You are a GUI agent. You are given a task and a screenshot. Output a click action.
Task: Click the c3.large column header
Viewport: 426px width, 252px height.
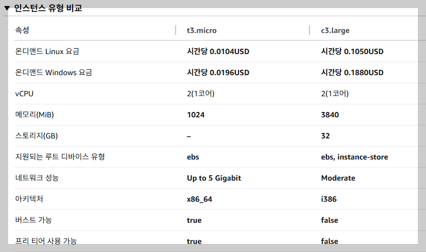(x=335, y=30)
